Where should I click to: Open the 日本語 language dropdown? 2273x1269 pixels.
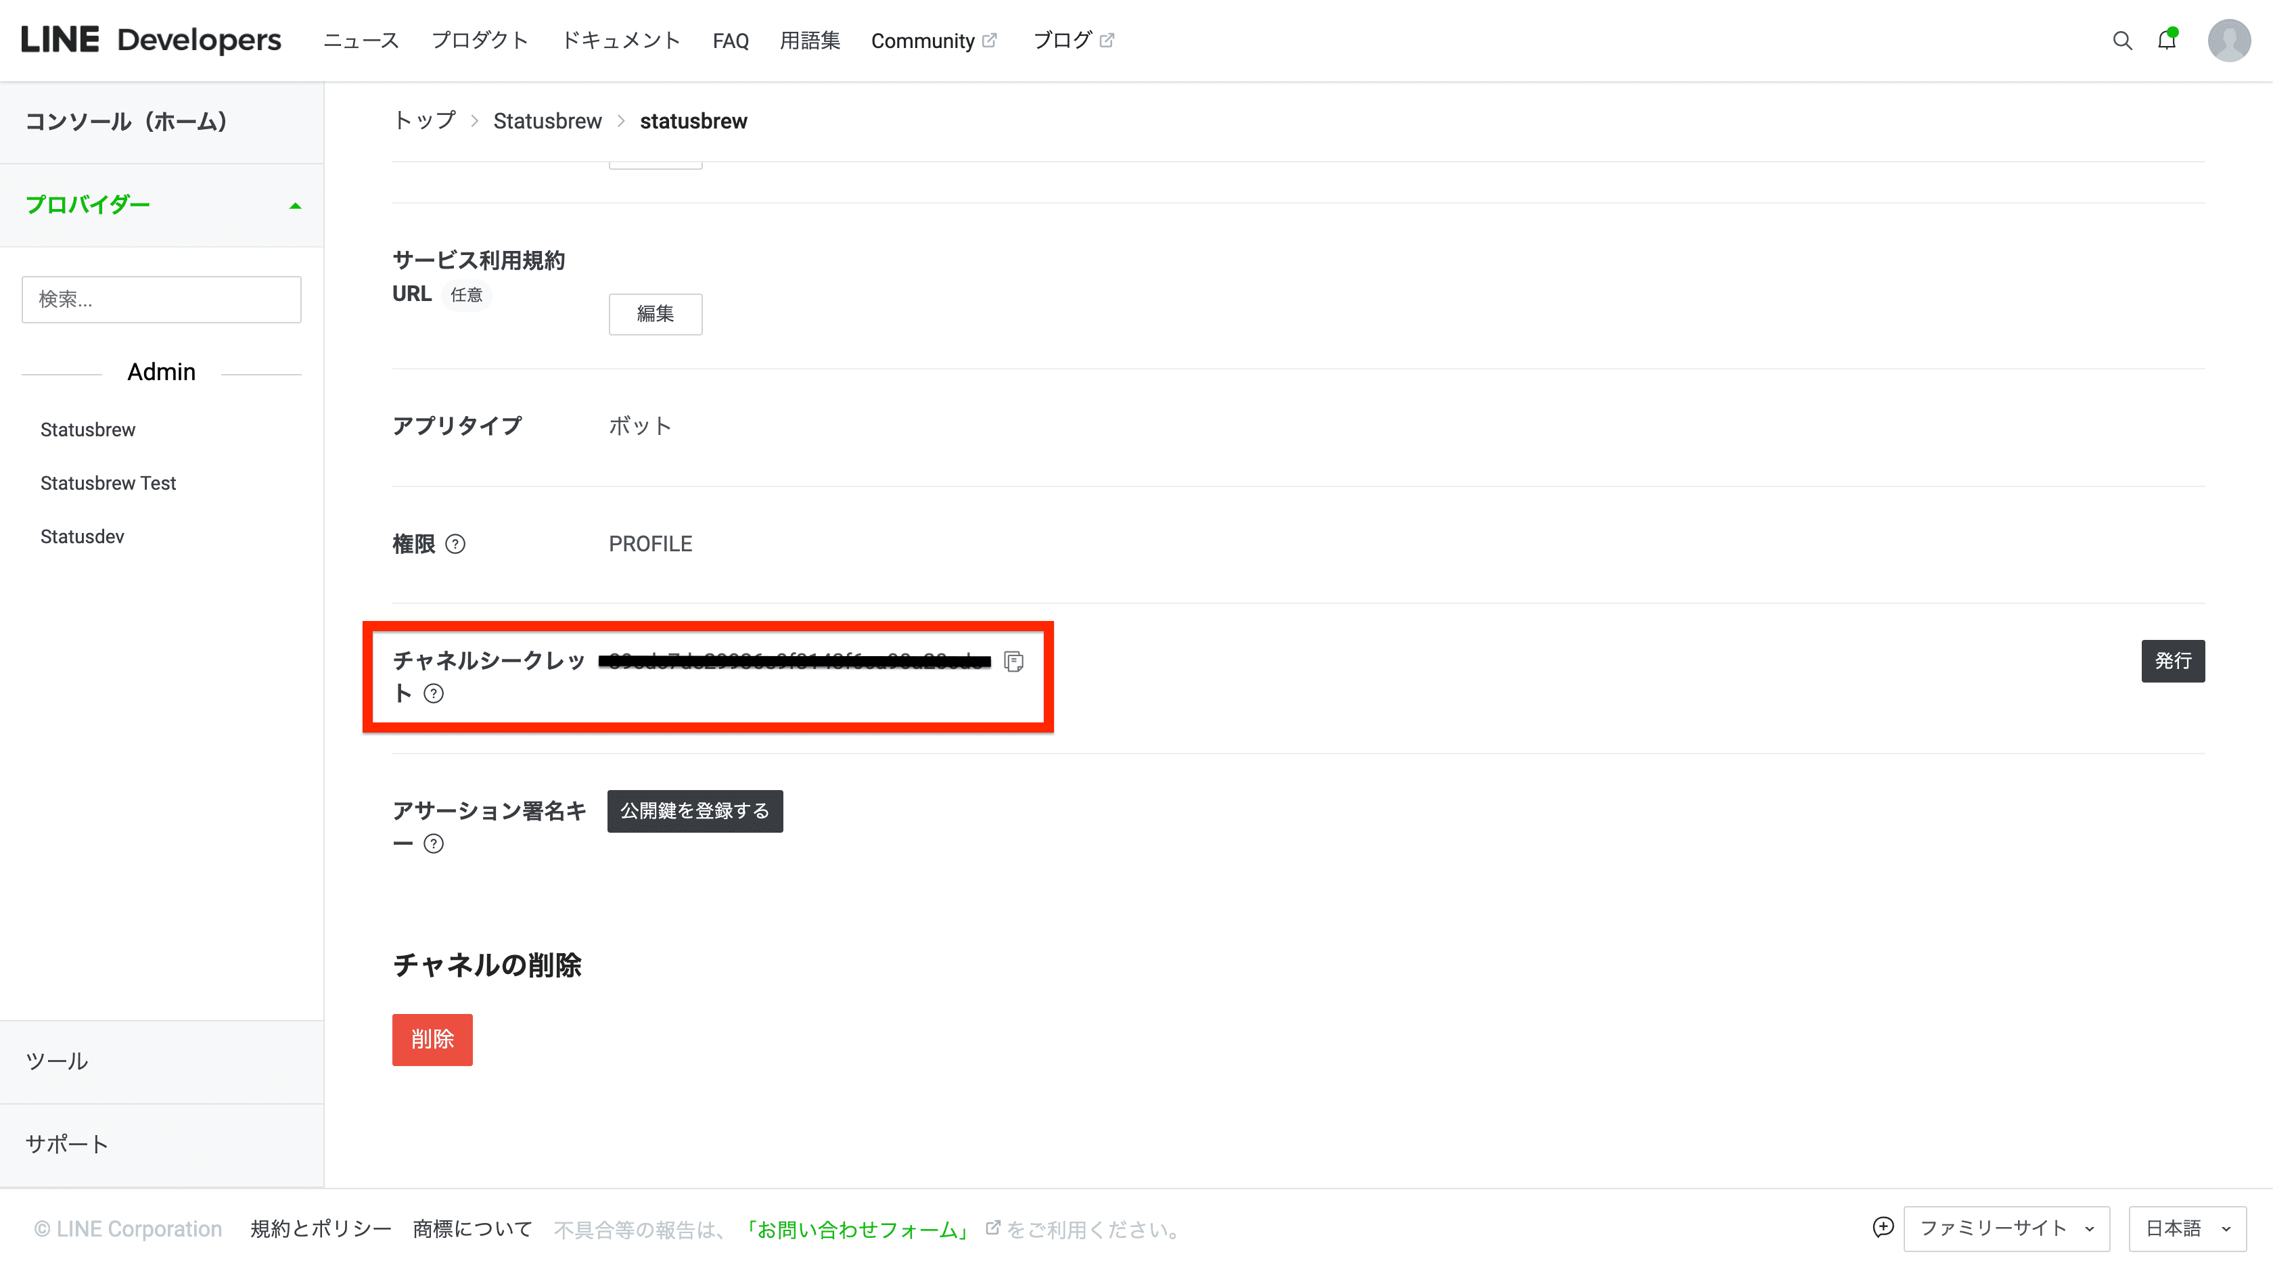[2187, 1228]
